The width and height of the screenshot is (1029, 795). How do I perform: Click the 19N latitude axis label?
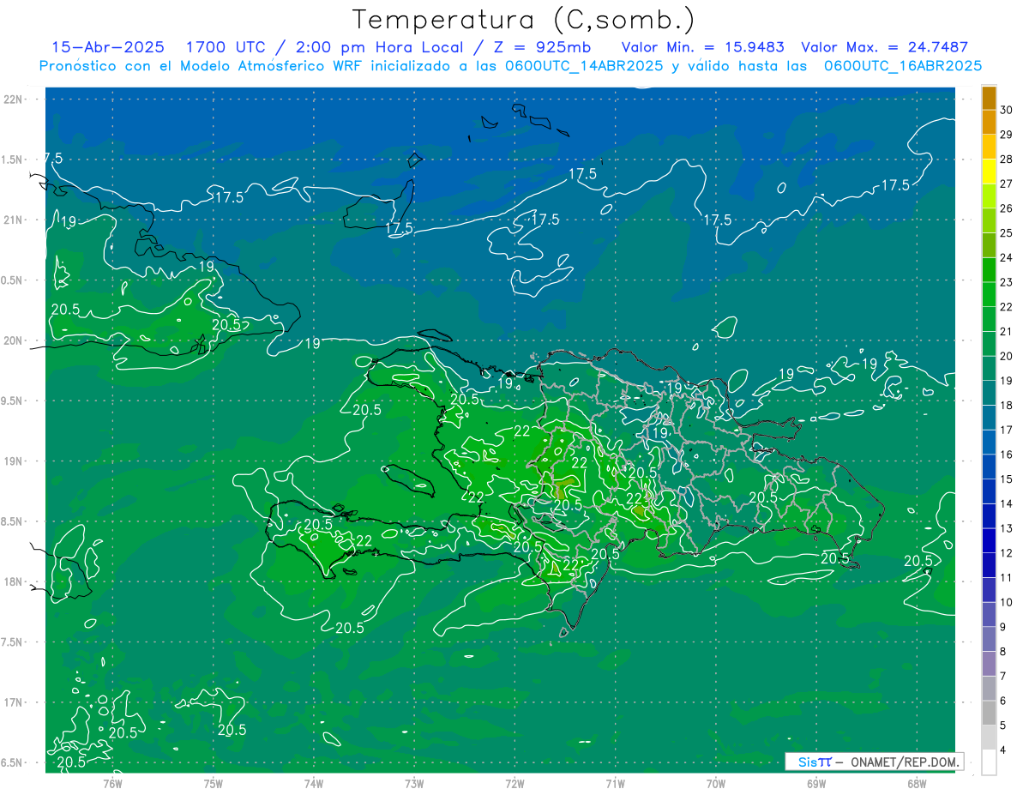(13, 461)
